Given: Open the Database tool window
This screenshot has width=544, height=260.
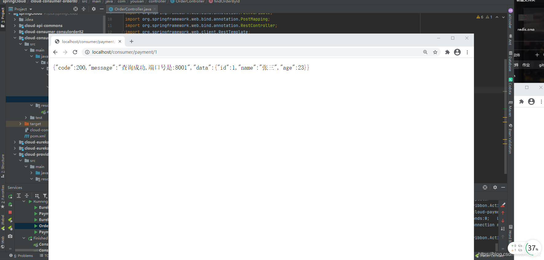Looking at the screenshot, I should tap(510, 61).
